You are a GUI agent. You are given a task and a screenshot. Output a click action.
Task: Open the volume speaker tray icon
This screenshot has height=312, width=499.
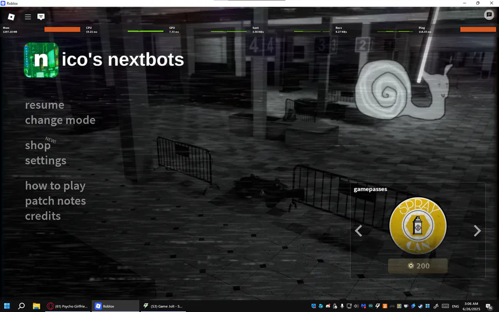(356, 306)
